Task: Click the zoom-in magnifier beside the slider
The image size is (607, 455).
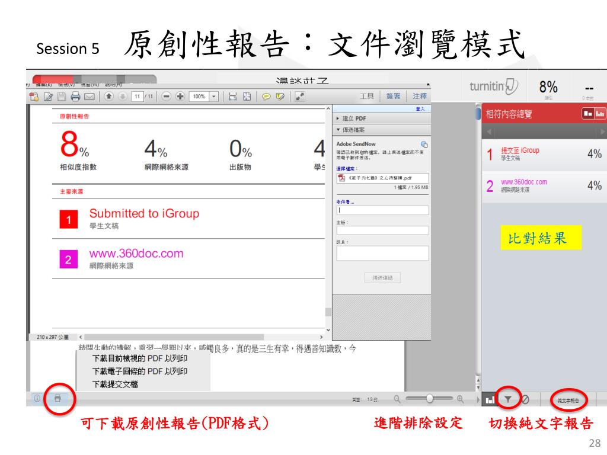Action: pyautogui.click(x=460, y=399)
